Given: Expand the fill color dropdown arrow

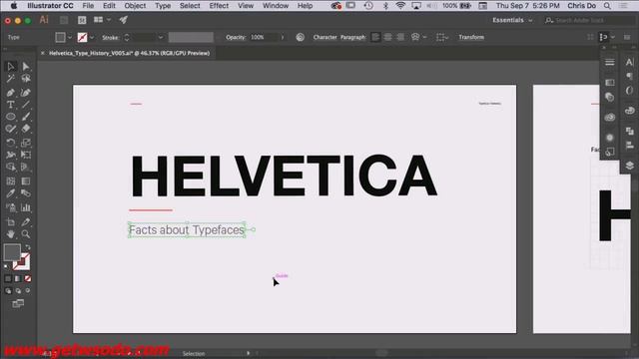Looking at the screenshot, I should click(x=70, y=38).
